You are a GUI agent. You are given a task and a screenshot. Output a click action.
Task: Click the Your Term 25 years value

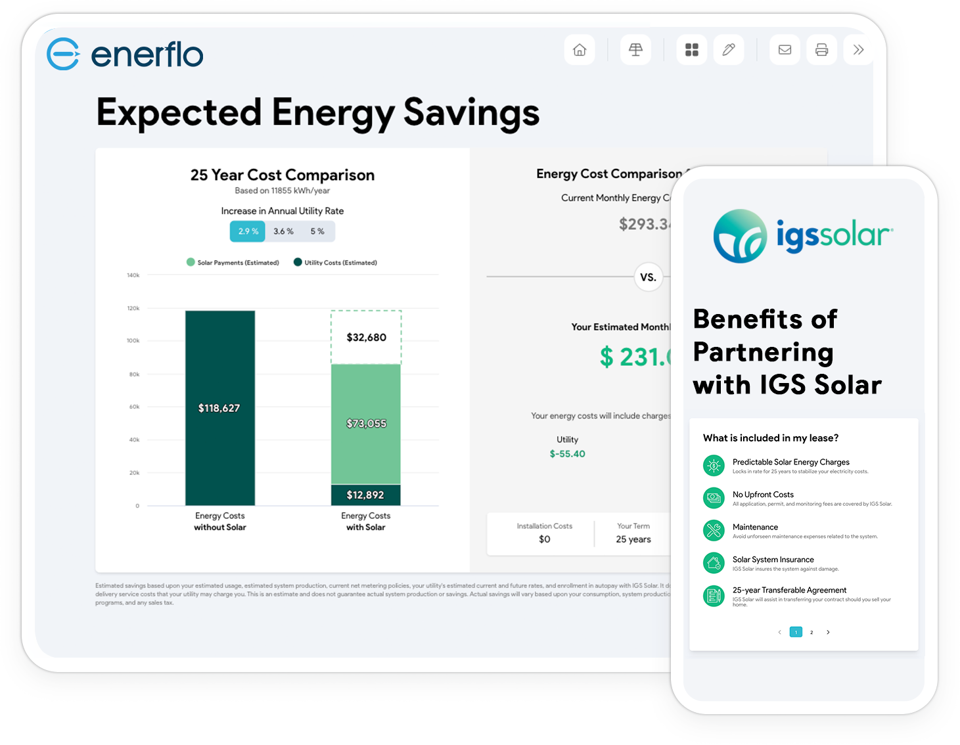pos(633,539)
